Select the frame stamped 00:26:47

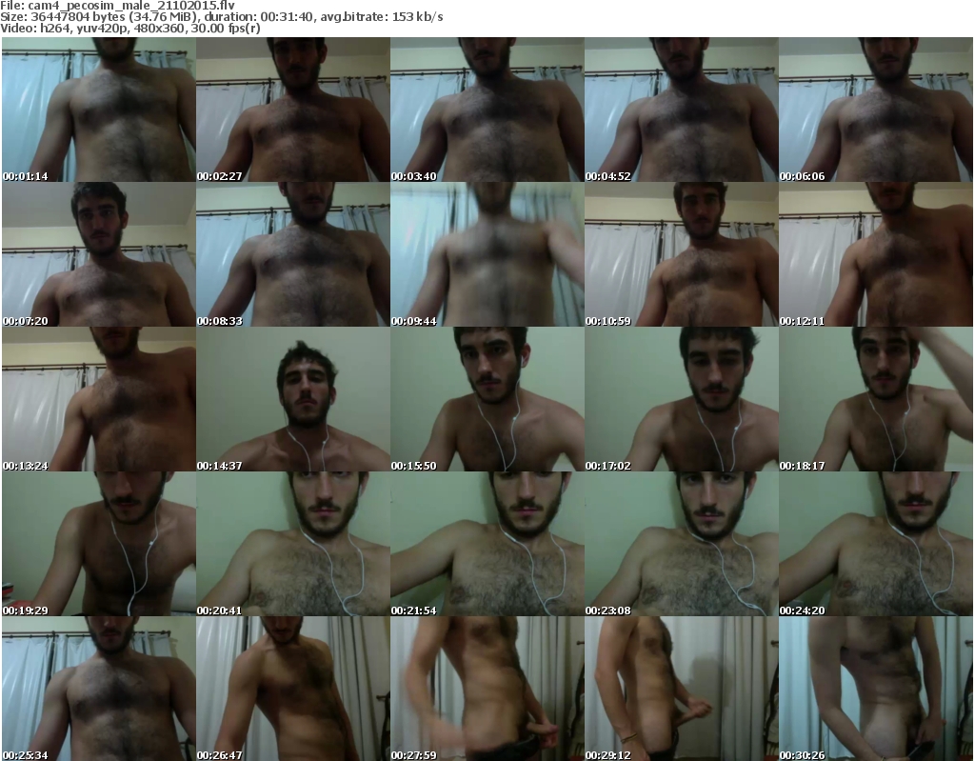point(293,689)
